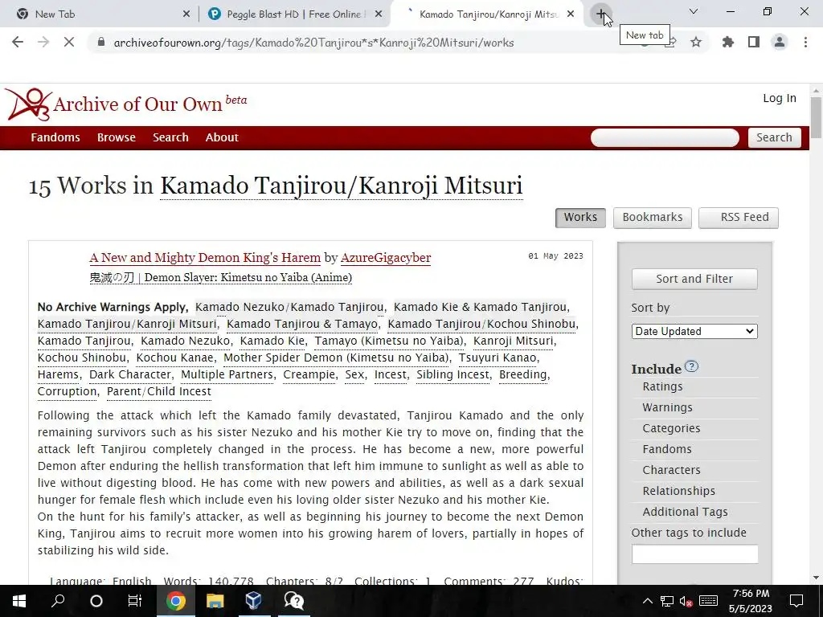This screenshot has height=617, width=823.
Task: Click the taskbar clock and date
Action: tap(751, 601)
